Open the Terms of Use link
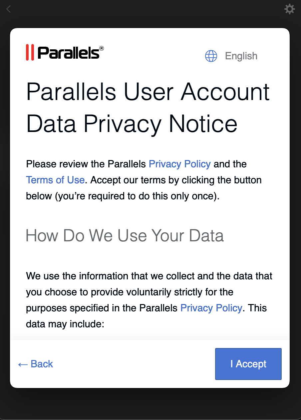This screenshot has height=420, width=301. pos(55,180)
